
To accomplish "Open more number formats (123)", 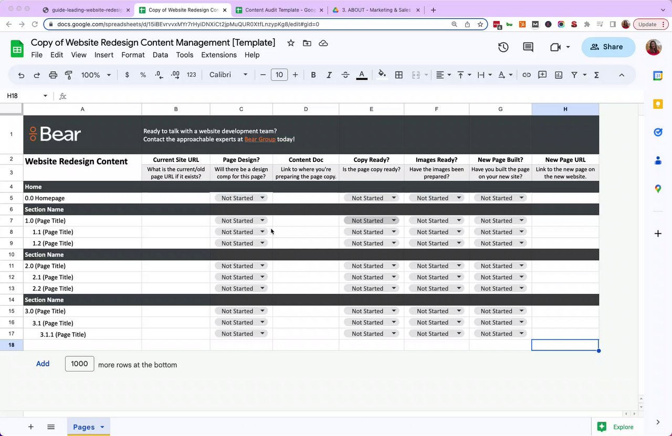I will [191, 75].
